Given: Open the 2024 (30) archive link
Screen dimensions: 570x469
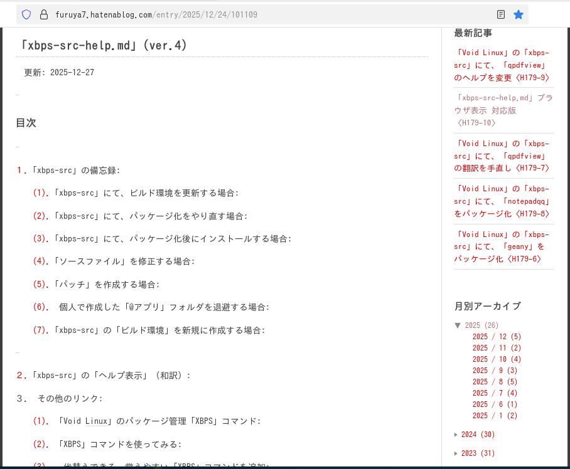Looking at the screenshot, I should (x=478, y=435).
